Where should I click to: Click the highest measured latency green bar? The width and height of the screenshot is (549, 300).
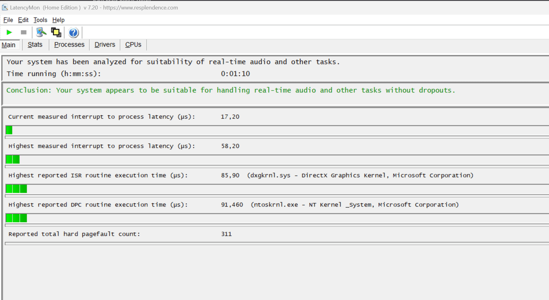[x=13, y=159]
